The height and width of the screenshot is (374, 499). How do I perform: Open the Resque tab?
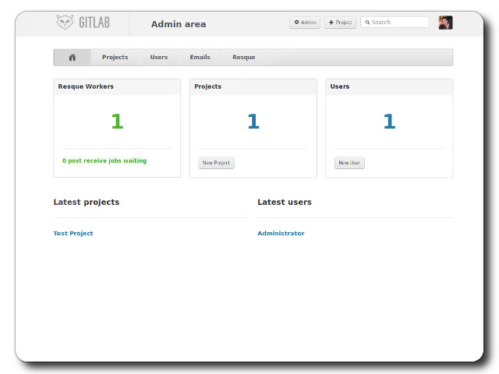point(243,58)
